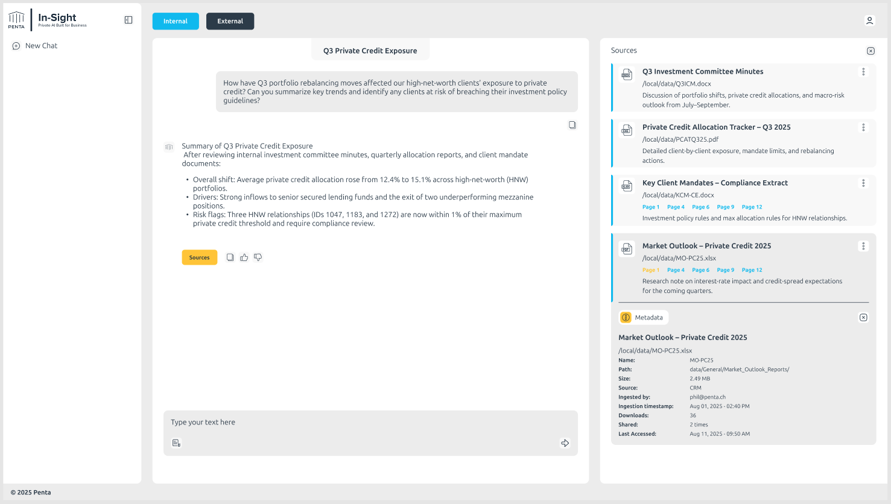Viewport: 891px width, 504px height.
Task: Switch to the Internal tab
Action: tap(176, 21)
